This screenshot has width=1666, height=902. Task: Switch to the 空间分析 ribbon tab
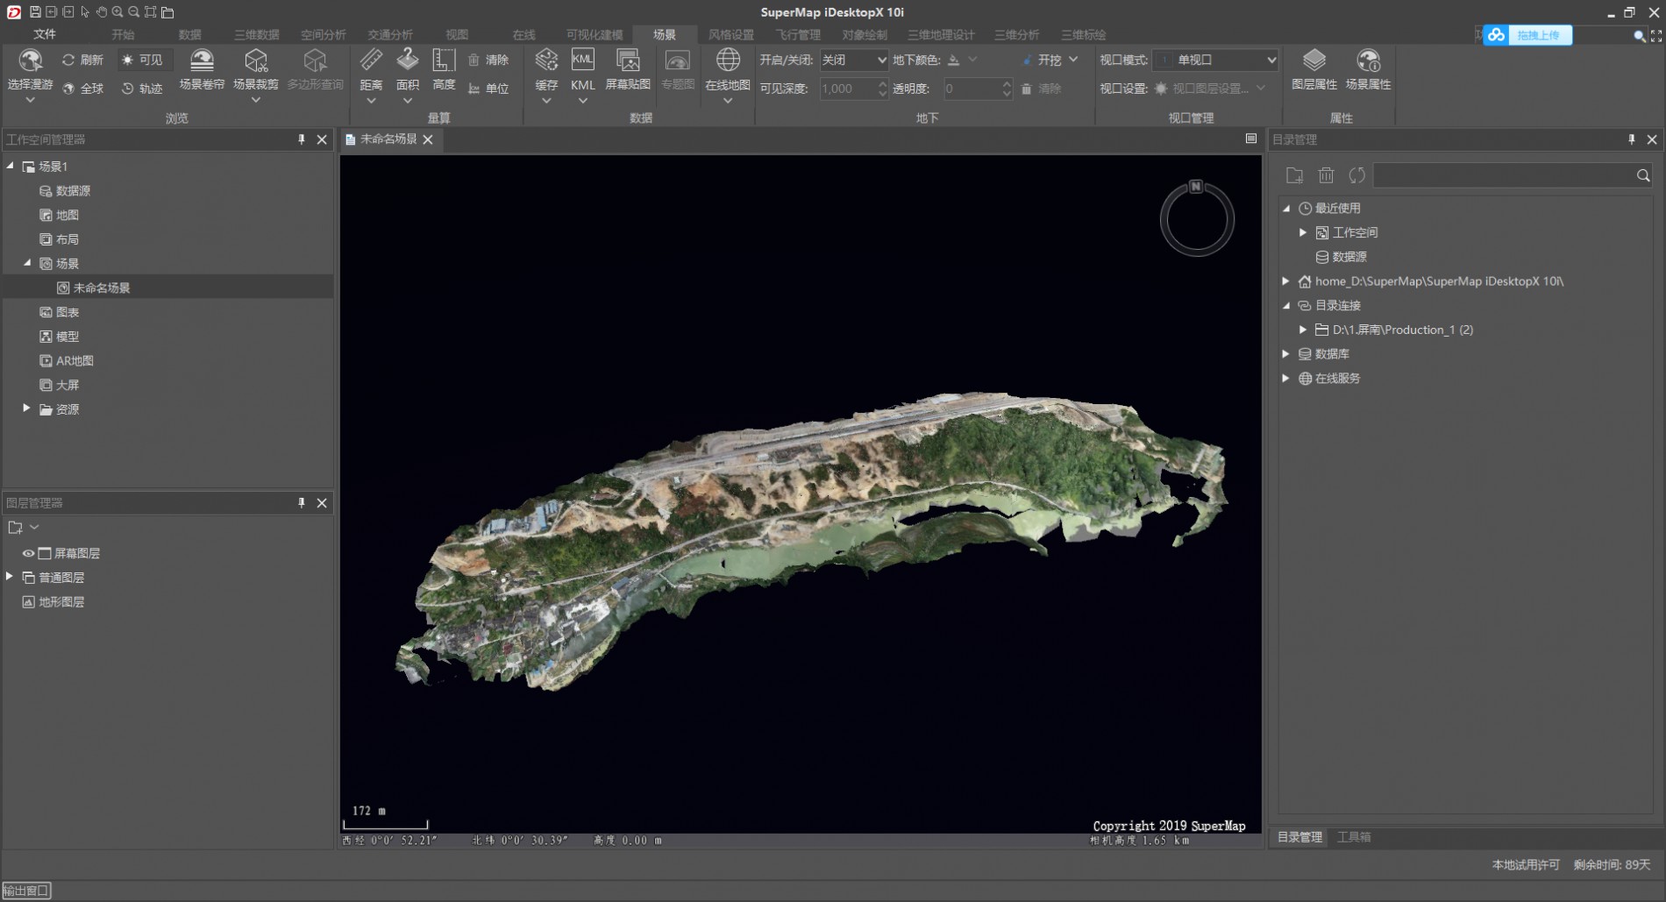click(x=324, y=34)
